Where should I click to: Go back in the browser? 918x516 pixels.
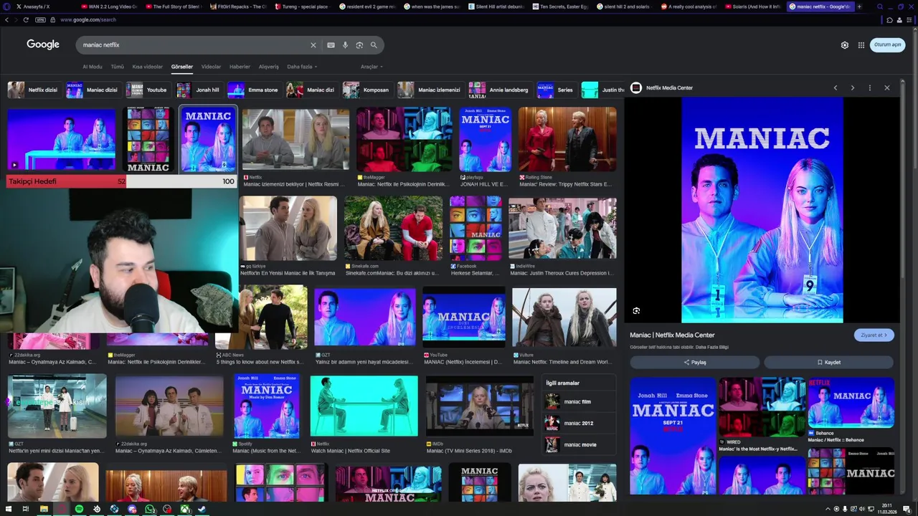7,19
